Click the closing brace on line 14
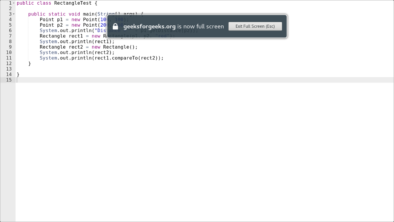Image resolution: width=394 pixels, height=222 pixels. pyautogui.click(x=18, y=74)
